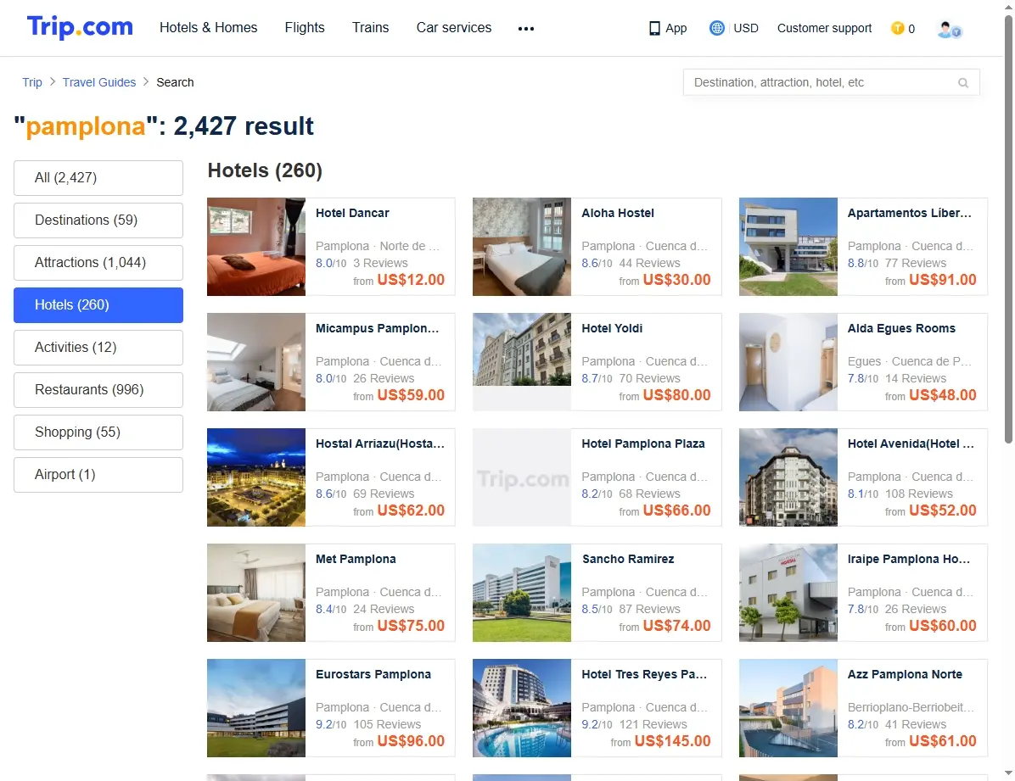Click the US$145.00 price
The height and width of the screenshot is (781, 1015).
673,741
